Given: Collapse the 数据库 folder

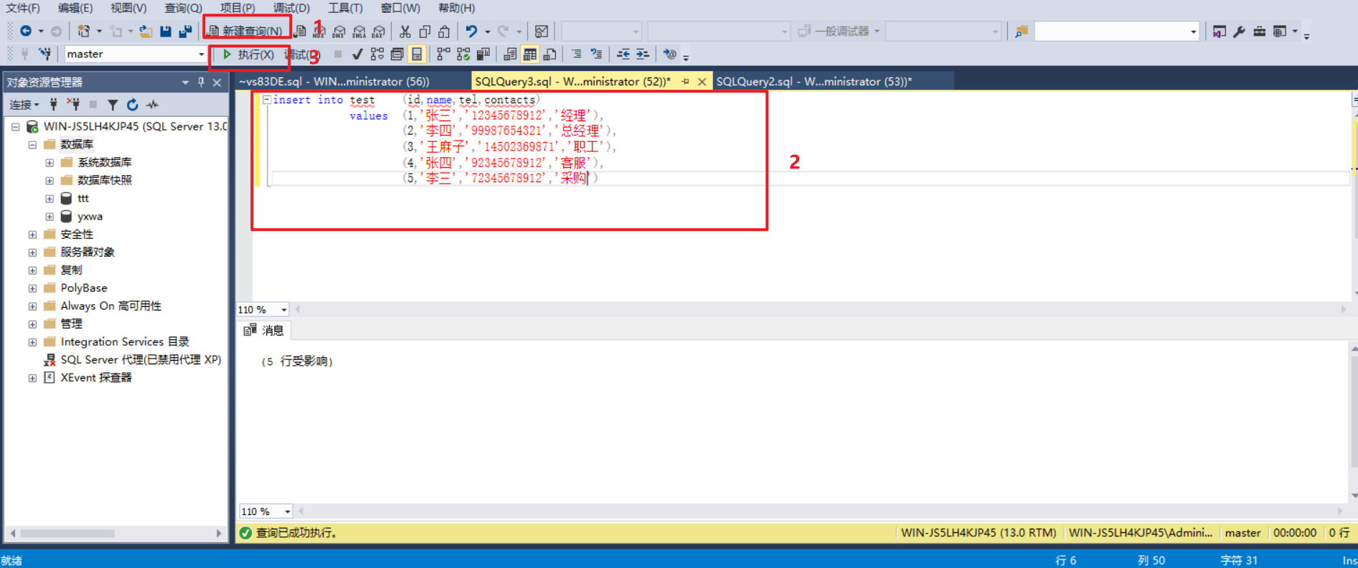Looking at the screenshot, I should 32,145.
